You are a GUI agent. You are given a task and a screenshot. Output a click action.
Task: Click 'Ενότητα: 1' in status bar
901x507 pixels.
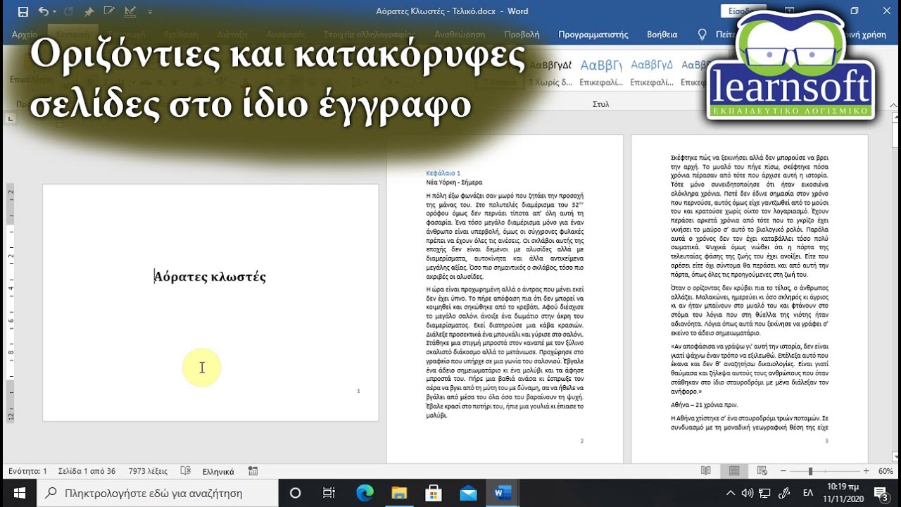point(27,471)
